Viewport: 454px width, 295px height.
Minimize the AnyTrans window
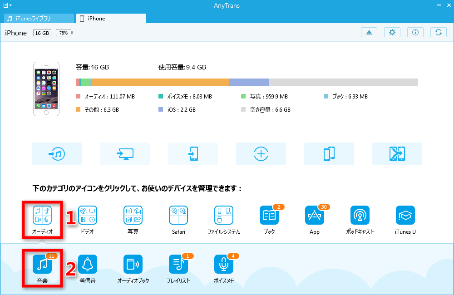pyautogui.click(x=439, y=5)
